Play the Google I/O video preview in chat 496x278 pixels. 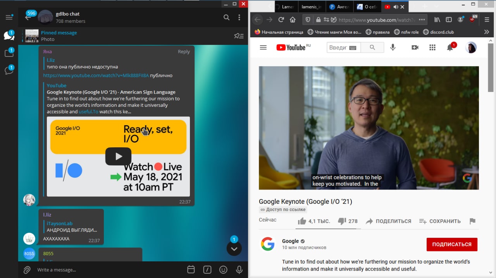(x=118, y=156)
